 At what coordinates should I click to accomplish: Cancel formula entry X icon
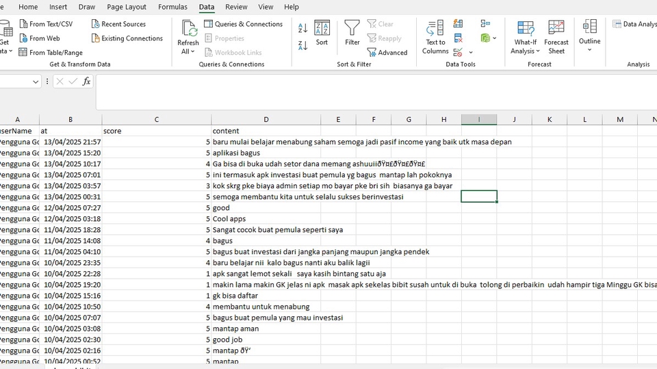pos(60,81)
